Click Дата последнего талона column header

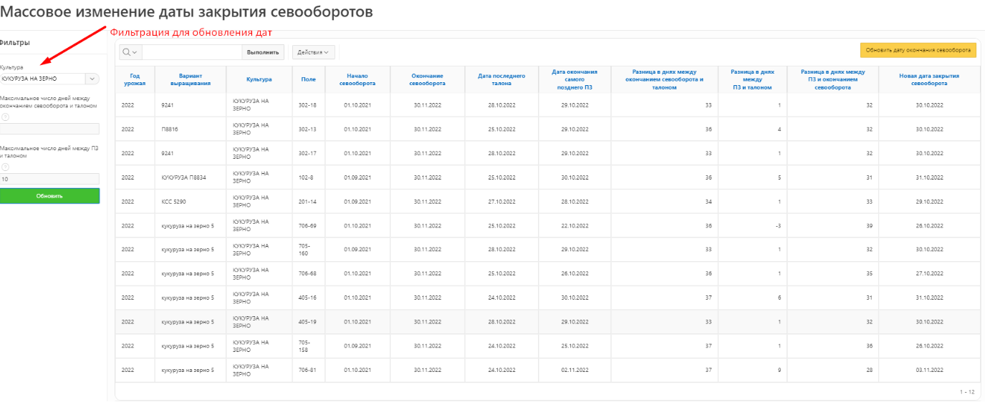click(x=501, y=79)
